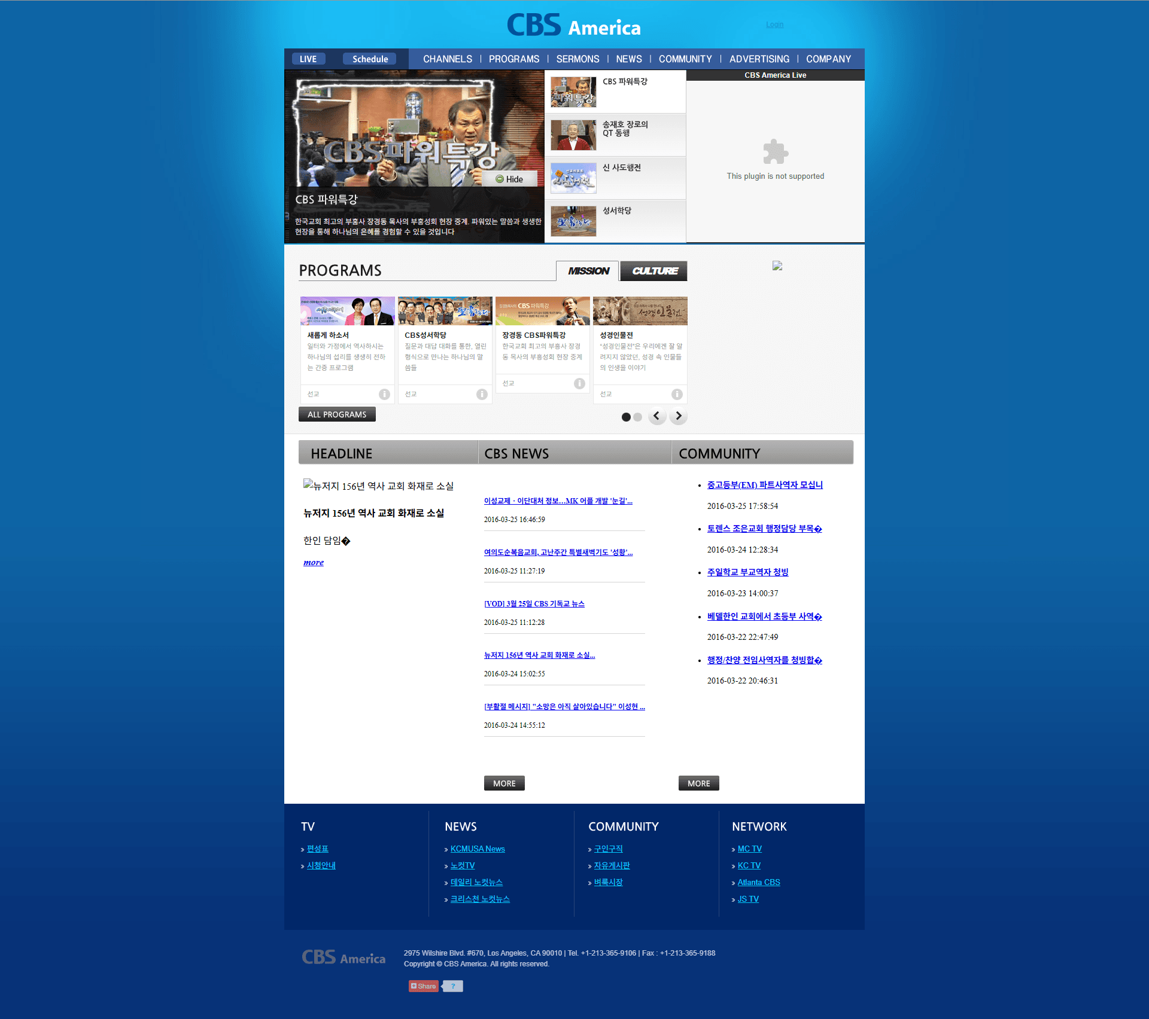The image size is (1149, 1019).
Task: Open the 장경동 CBS파워특강 program card image
Action: click(x=542, y=311)
